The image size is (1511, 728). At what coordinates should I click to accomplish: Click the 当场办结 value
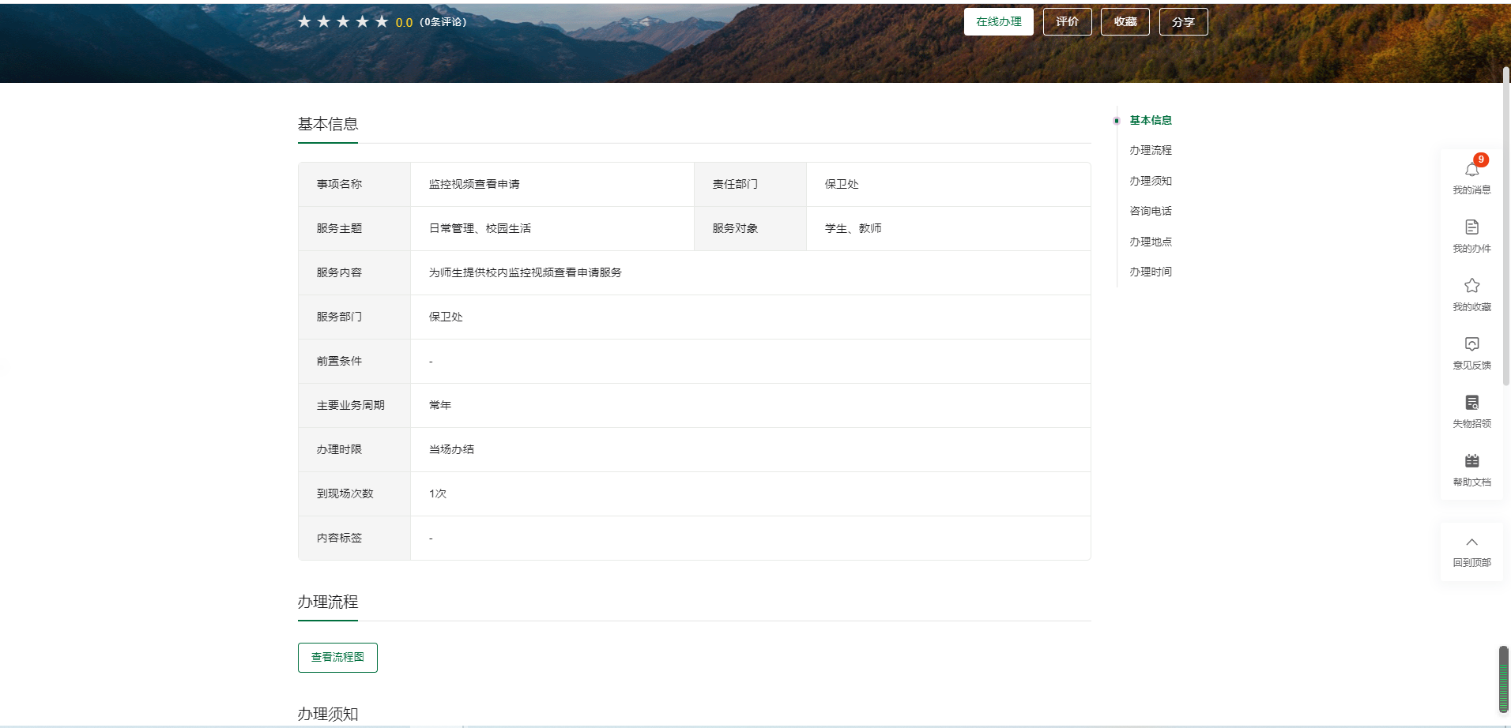point(451,449)
